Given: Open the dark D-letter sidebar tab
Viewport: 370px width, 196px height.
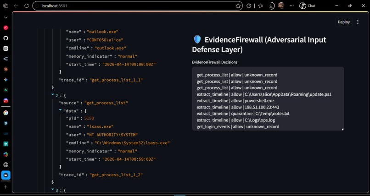Looking at the screenshot, I should 6,123.
